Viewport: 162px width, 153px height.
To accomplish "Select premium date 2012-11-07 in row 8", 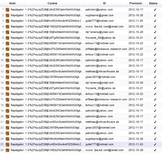I will pyautogui.click(x=136, y=49).
